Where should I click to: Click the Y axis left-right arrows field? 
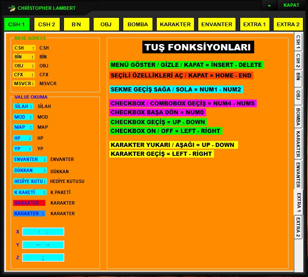point(43,245)
